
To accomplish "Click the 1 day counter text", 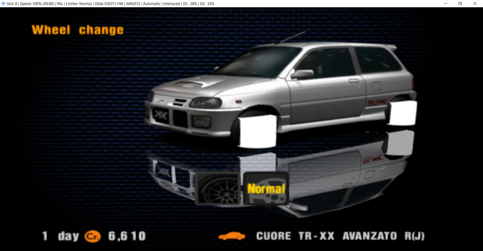I will click(60, 236).
